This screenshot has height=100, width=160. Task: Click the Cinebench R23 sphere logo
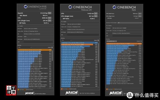point(114,7)
